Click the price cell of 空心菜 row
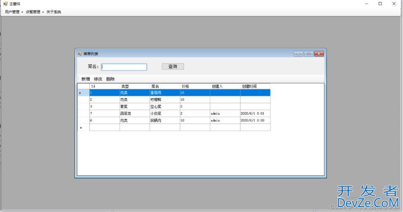The width and height of the screenshot is (403, 212). tap(195, 107)
